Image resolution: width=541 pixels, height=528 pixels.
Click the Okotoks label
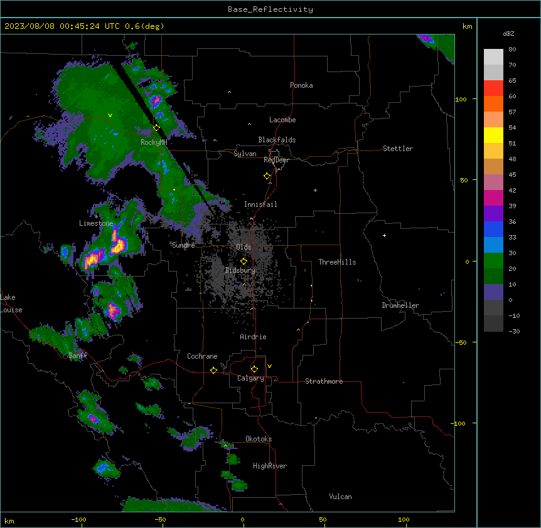(x=259, y=439)
